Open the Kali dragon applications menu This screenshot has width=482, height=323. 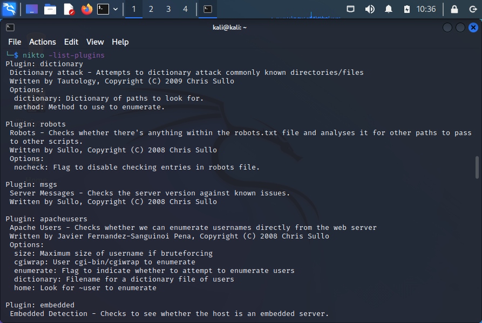pyautogui.click(x=9, y=9)
